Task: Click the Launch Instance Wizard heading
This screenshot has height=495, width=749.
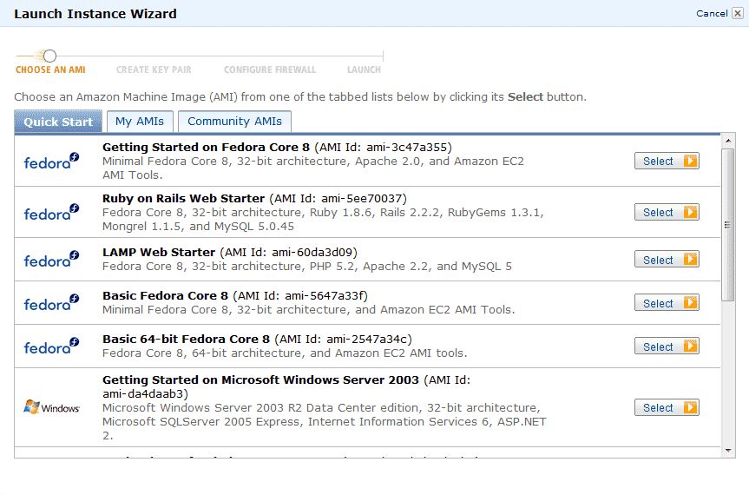Action: [95, 14]
